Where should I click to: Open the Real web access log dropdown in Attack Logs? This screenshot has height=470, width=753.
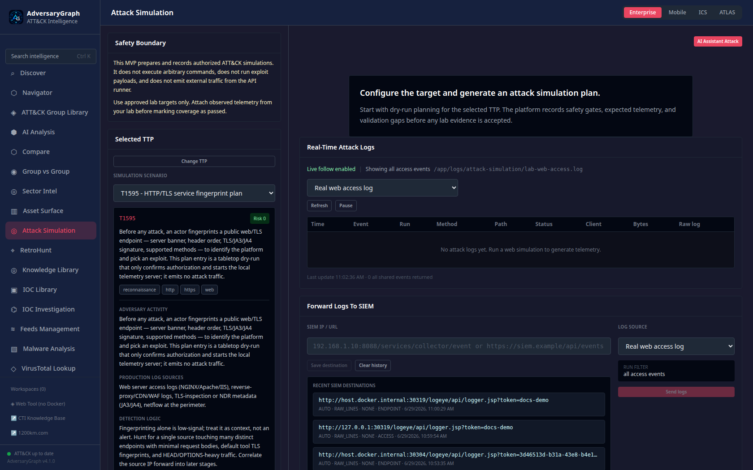click(x=382, y=188)
